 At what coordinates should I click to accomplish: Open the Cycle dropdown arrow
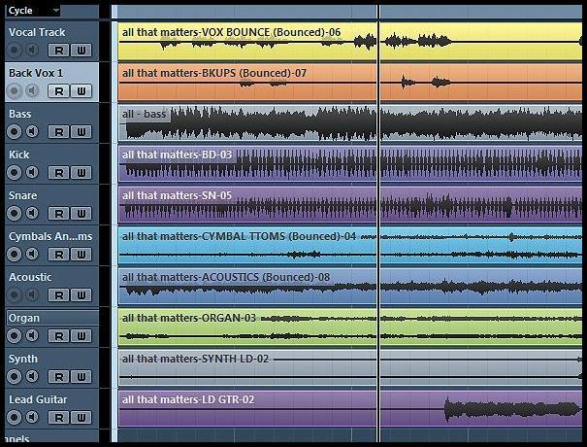[x=55, y=10]
